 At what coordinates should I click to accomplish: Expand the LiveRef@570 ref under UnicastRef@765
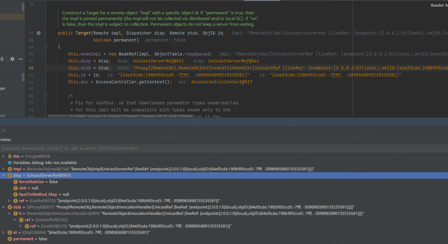[21, 226]
